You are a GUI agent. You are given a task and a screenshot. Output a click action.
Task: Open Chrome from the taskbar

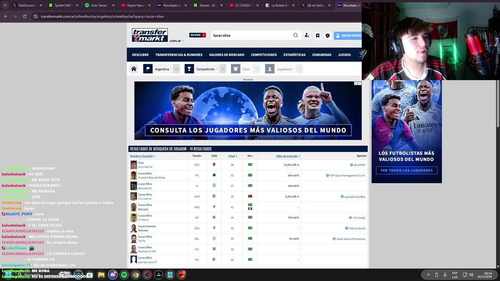pos(136,275)
